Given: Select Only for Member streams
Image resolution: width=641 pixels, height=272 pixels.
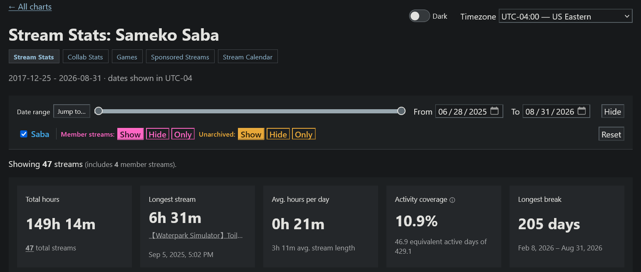Looking at the screenshot, I should coord(183,134).
